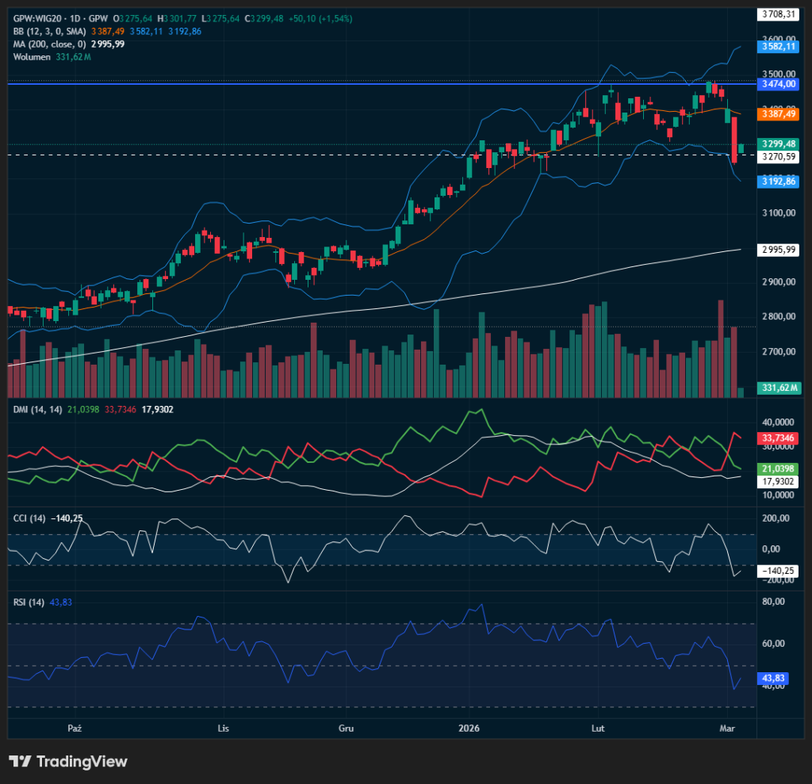The width and height of the screenshot is (812, 784).
Task: Click the Wolumen indicator legend
Action: pos(30,56)
